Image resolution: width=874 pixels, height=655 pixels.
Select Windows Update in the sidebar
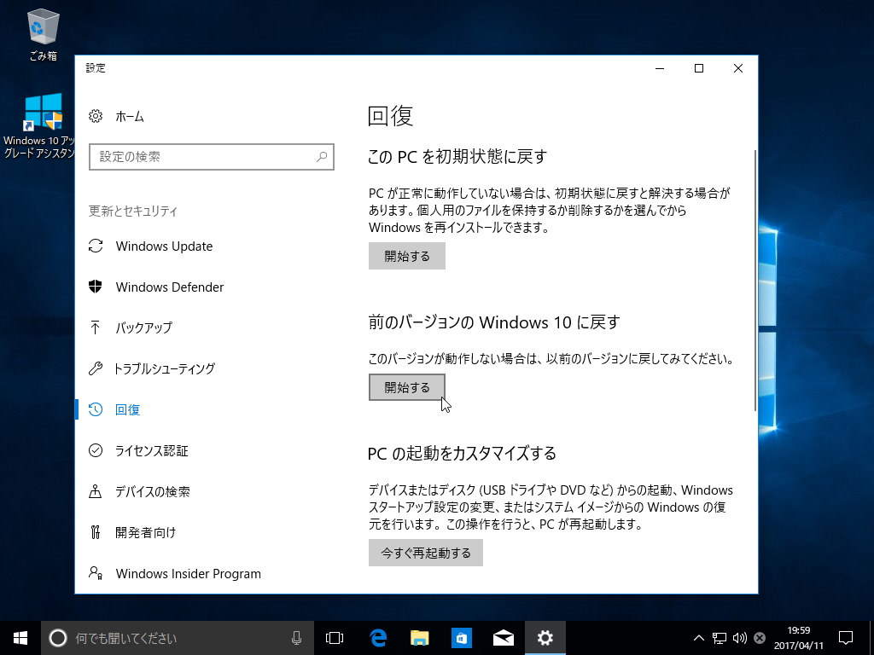pos(163,246)
